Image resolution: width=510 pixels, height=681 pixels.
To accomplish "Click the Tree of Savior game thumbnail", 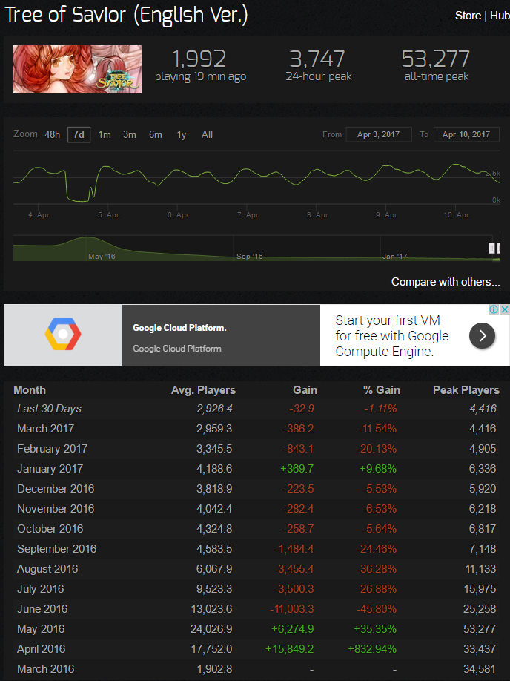I will tap(77, 69).
